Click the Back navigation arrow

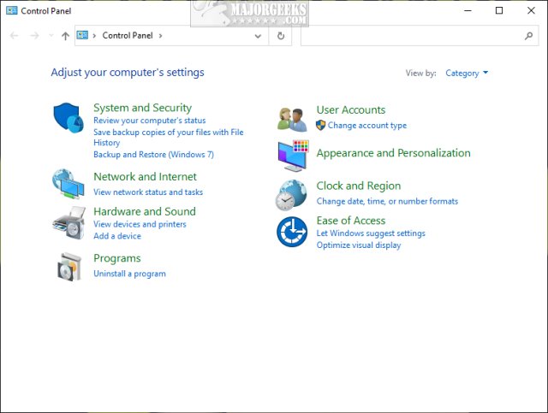pyautogui.click(x=14, y=36)
